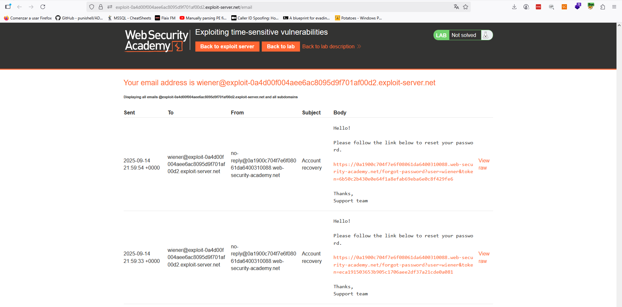
Task: Bookmark this page with the star
Action: coord(466,7)
